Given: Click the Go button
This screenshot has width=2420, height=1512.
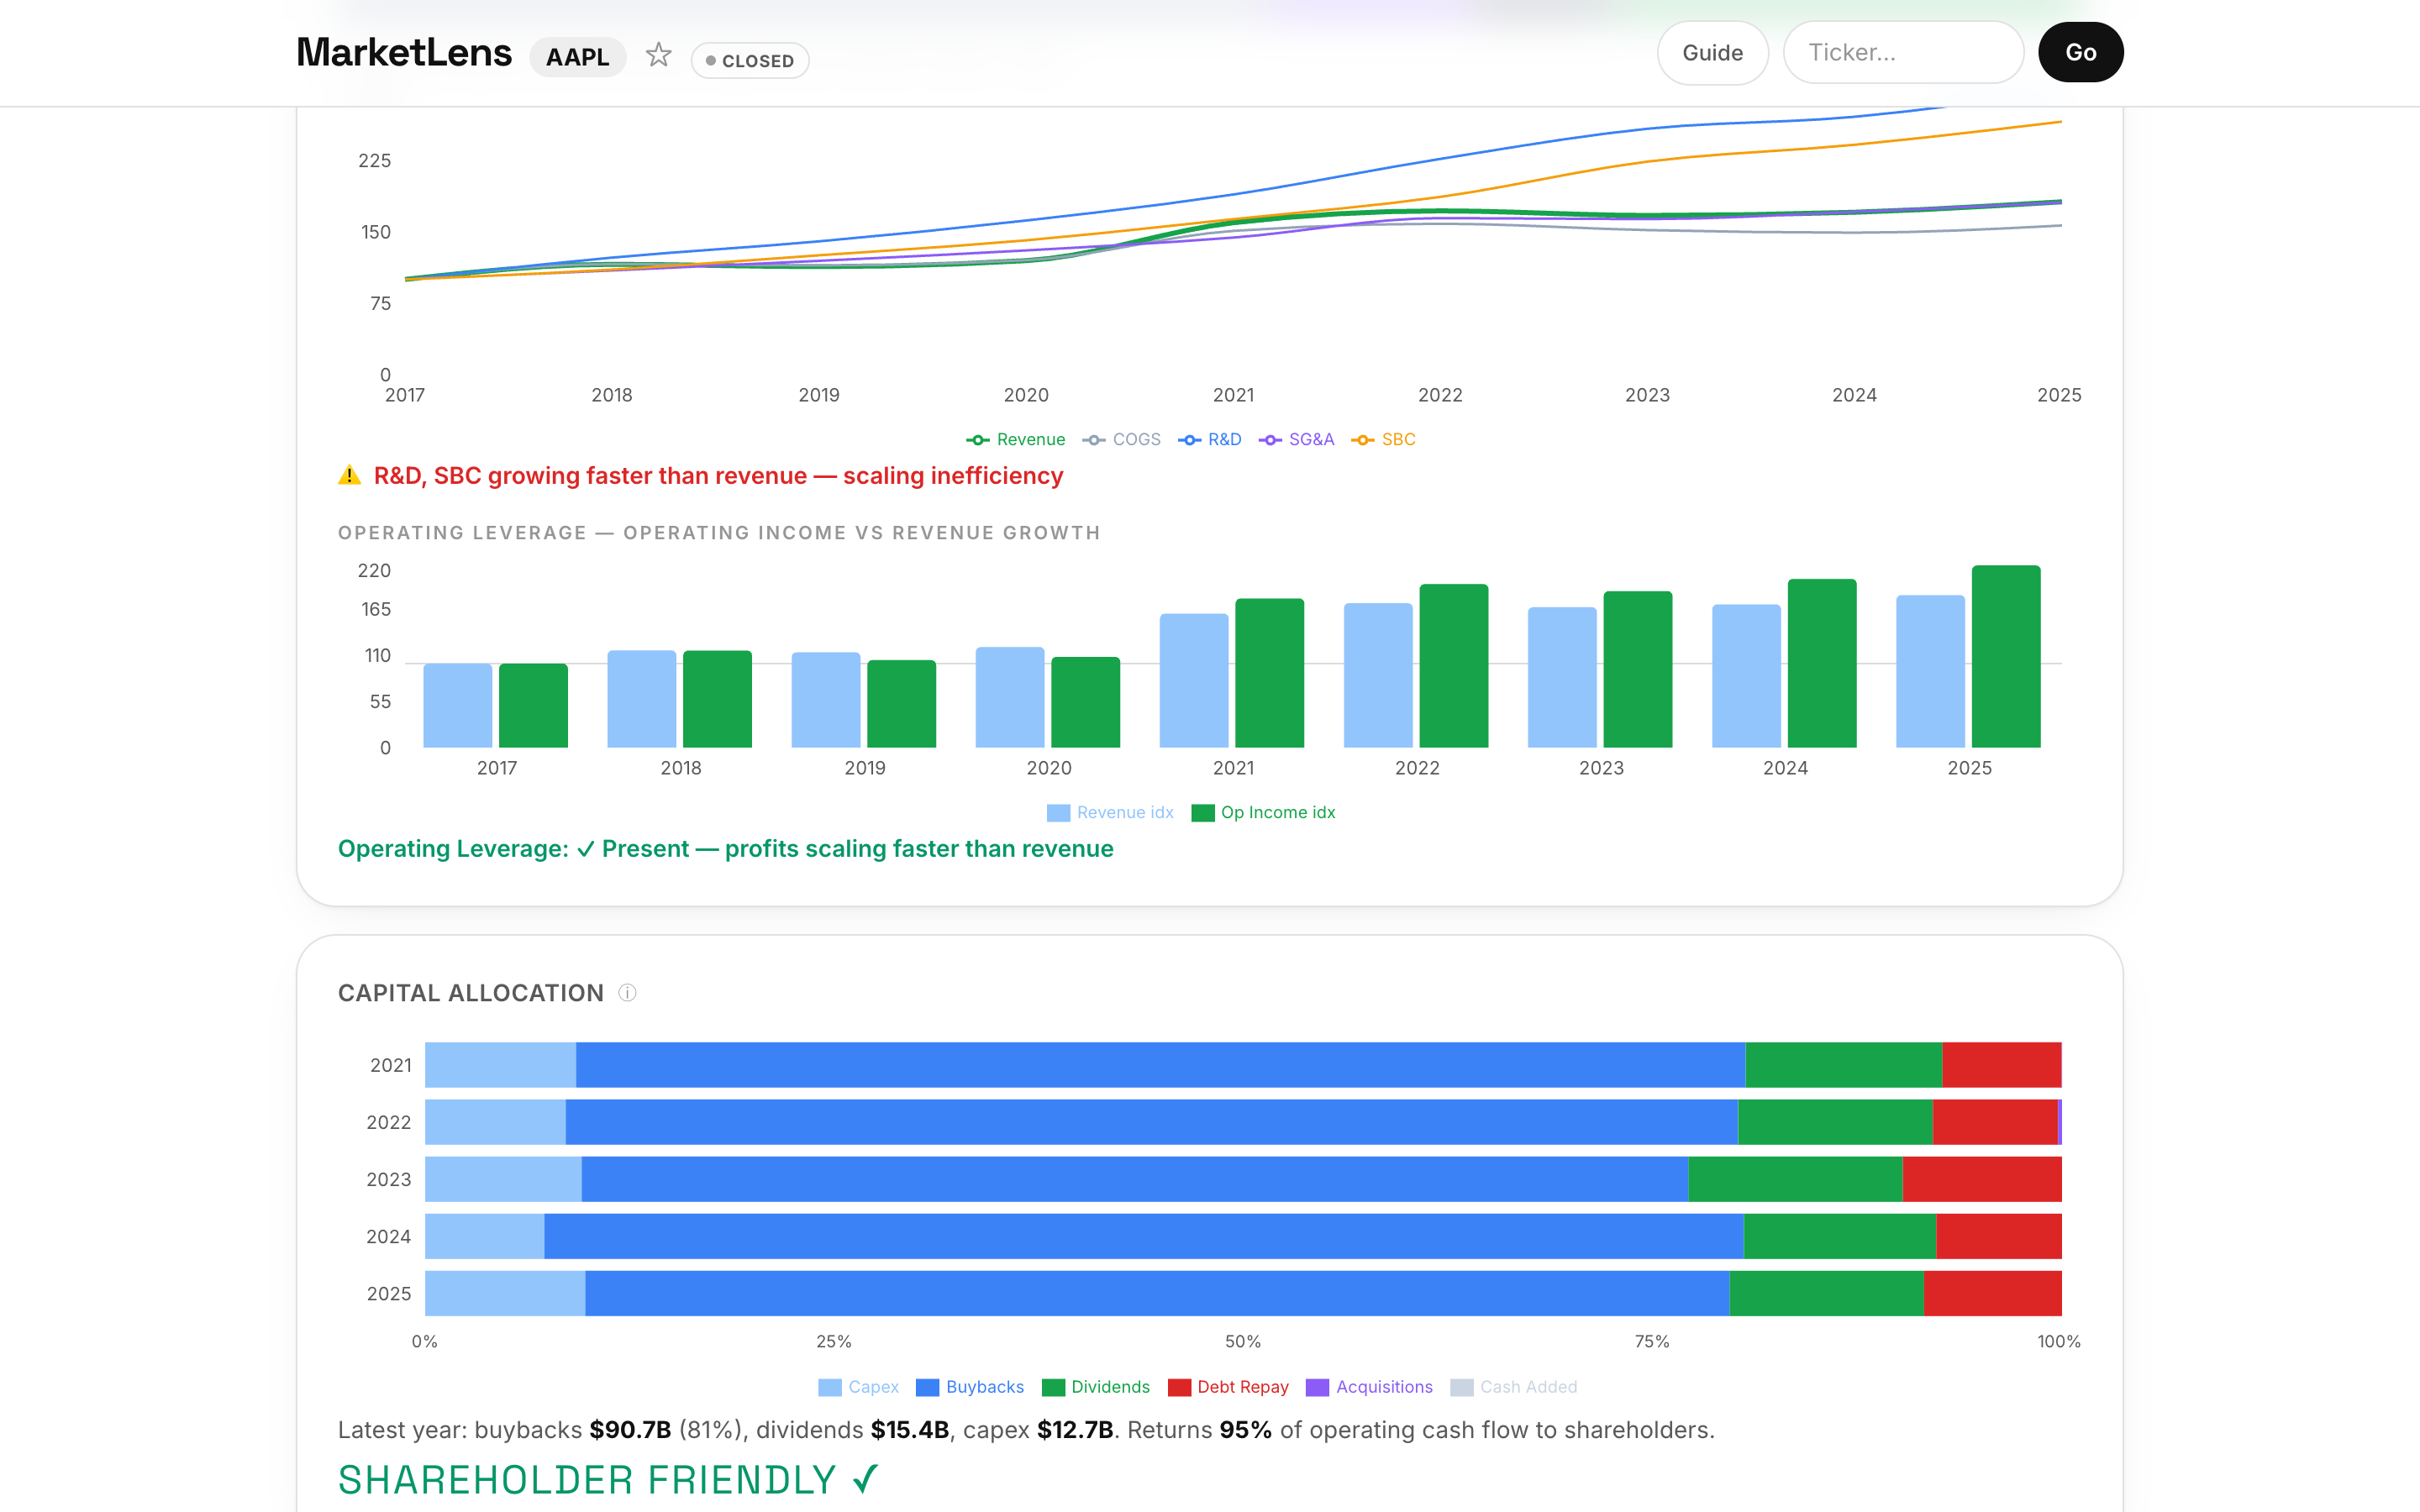Looking at the screenshot, I should (x=2080, y=53).
